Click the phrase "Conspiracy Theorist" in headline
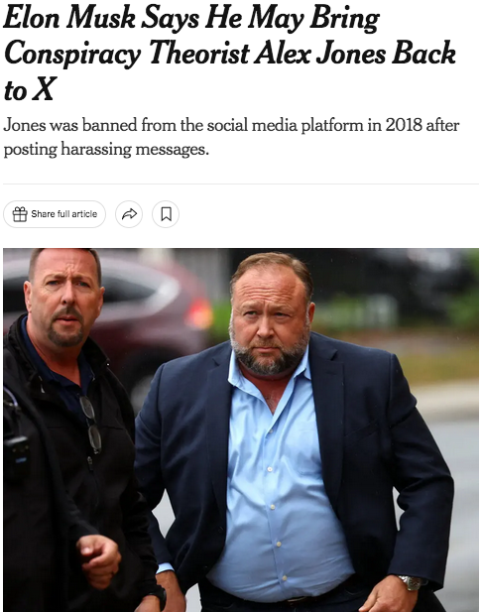482x612 pixels. pos(127,55)
